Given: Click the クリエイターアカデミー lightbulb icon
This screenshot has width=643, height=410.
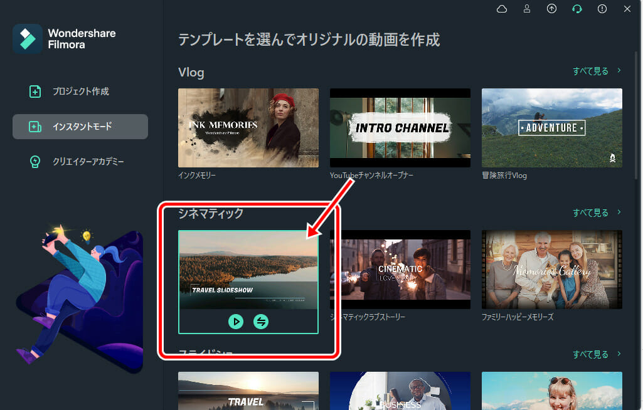Looking at the screenshot, I should coord(35,162).
